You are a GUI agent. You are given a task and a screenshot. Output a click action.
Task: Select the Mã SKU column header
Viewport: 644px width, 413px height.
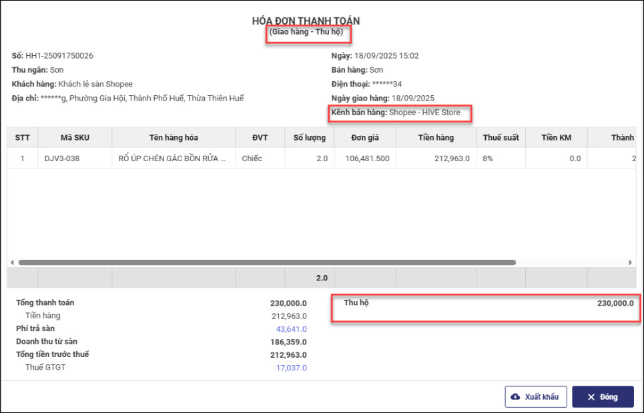coord(75,138)
